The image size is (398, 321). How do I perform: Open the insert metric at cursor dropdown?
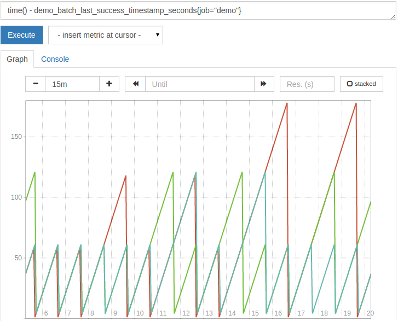[106, 35]
